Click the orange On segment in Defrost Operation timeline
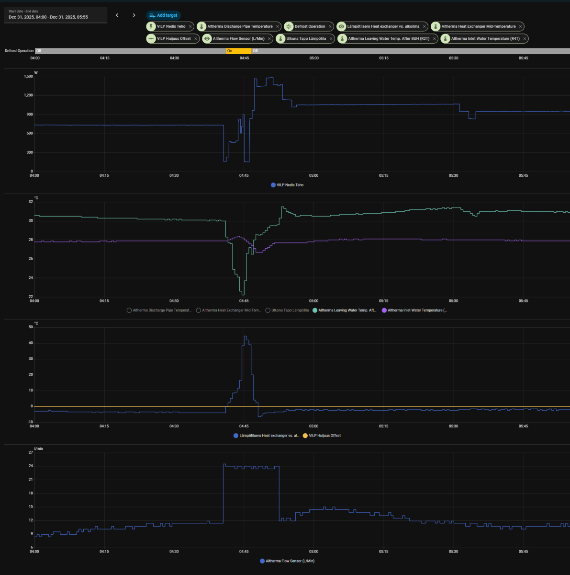This screenshot has width=570, height=575. click(238, 51)
